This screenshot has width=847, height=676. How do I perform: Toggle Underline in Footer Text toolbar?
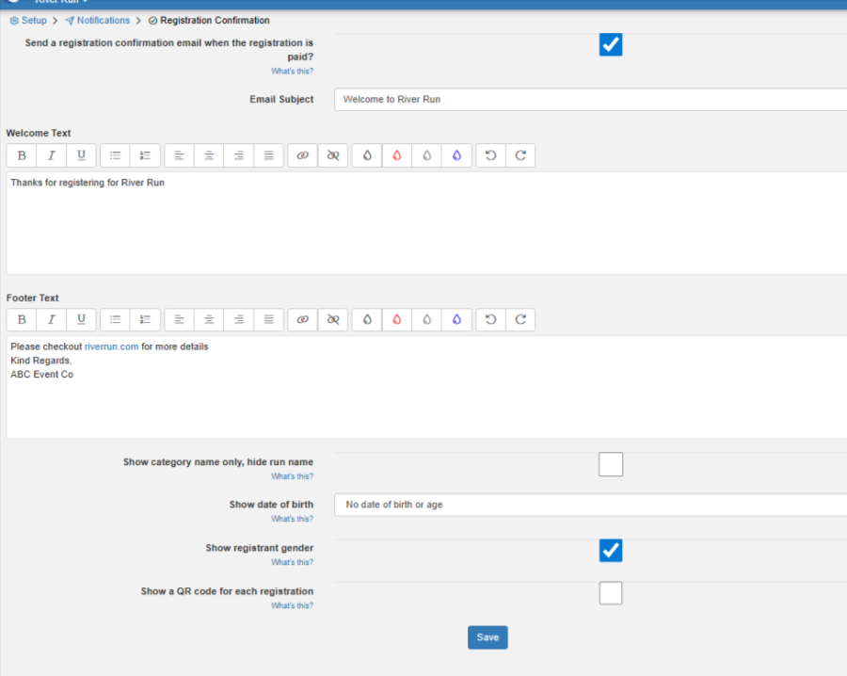pyautogui.click(x=81, y=319)
